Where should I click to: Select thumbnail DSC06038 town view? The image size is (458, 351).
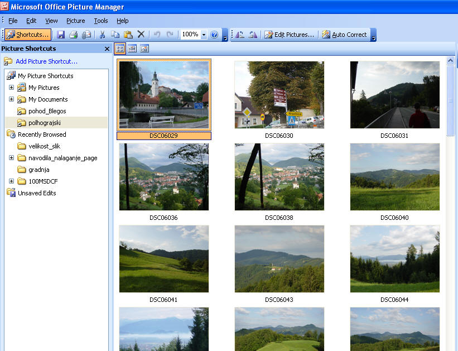point(279,177)
